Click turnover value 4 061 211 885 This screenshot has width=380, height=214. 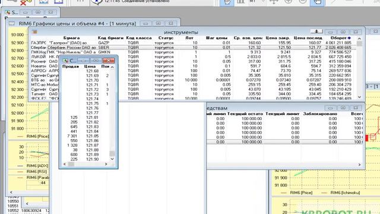point(338,43)
